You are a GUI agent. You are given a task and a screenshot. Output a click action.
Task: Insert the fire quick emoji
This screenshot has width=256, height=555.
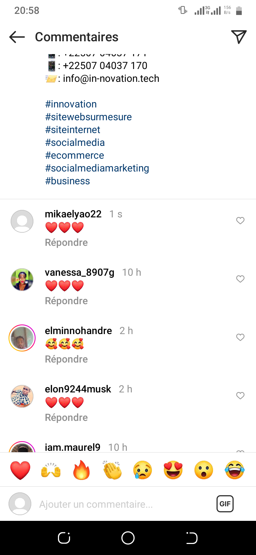82,470
